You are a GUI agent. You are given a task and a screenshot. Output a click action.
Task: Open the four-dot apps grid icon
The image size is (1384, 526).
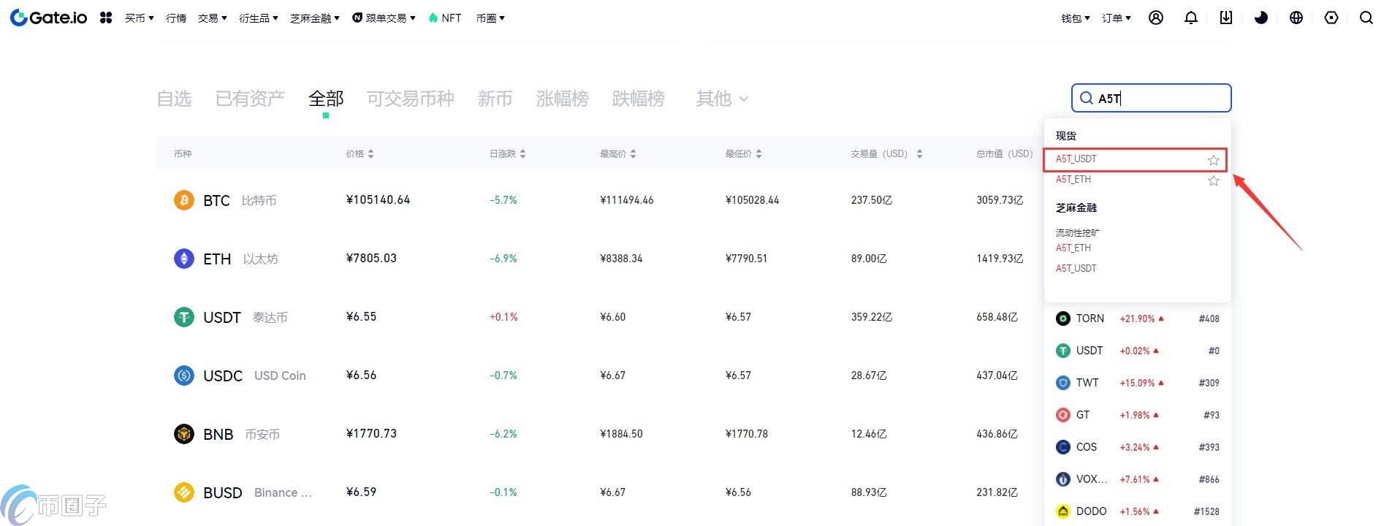point(106,18)
